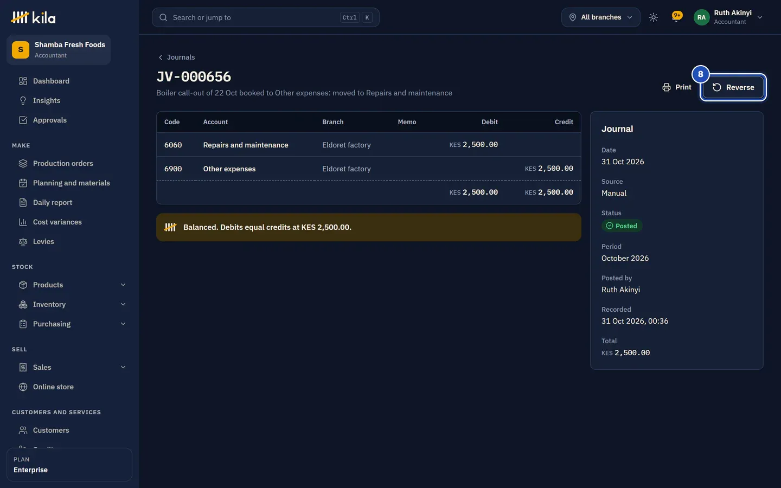The image size is (781, 488).
Task: Click the Planning and materials calendar icon
Action: point(23,183)
